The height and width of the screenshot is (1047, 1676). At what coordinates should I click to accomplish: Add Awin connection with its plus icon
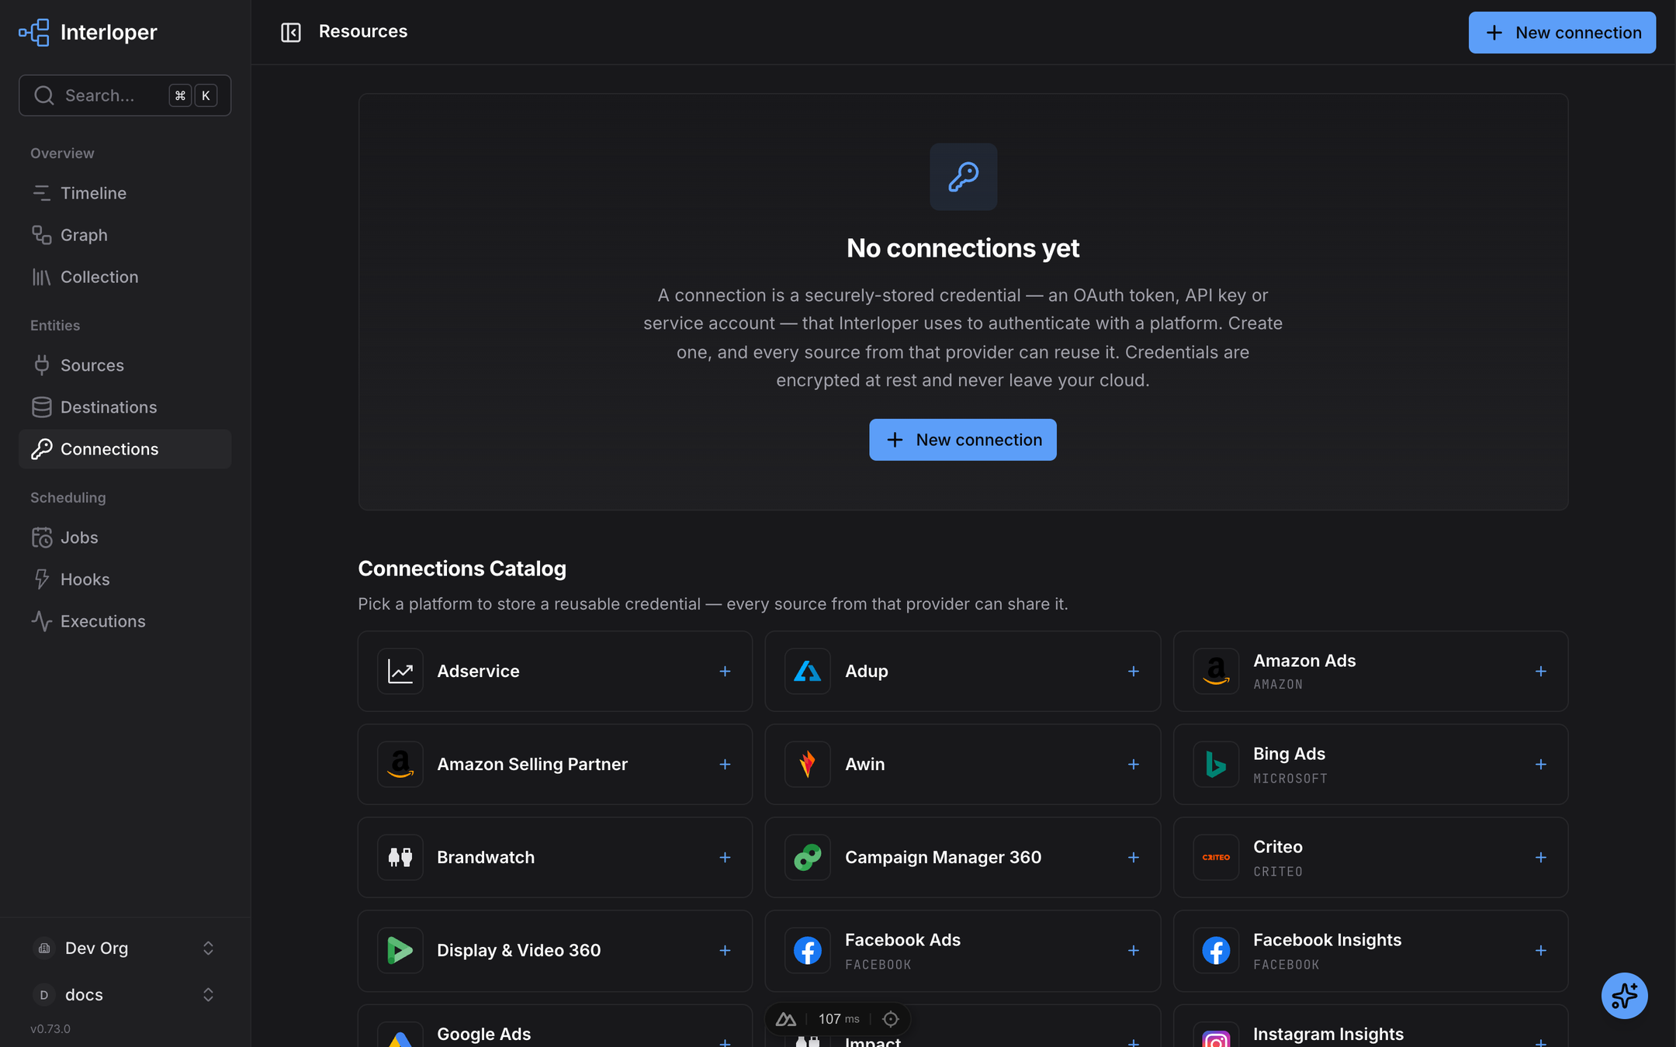click(x=1133, y=764)
